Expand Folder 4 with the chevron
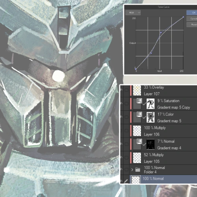Screen dimensions: 197x197 (x=132, y=169)
